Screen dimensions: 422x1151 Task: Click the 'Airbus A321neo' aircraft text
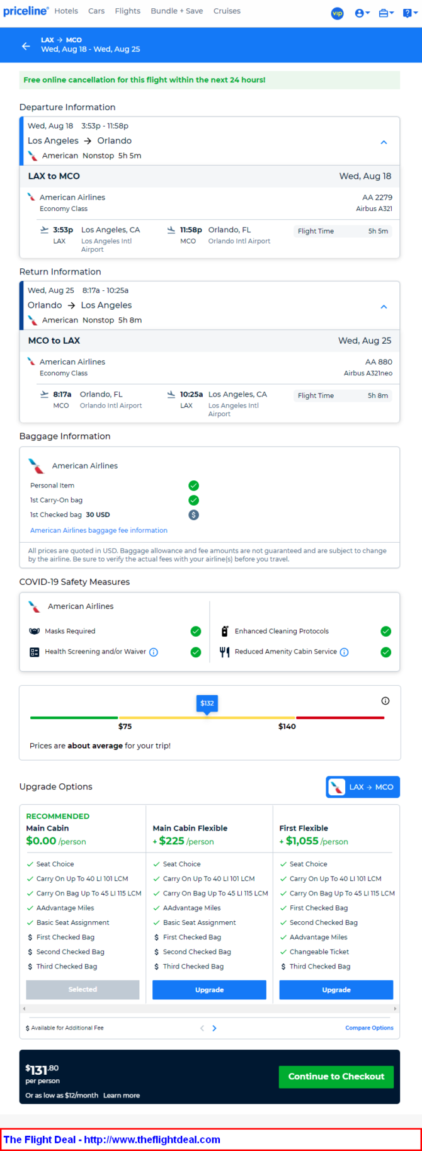(x=368, y=373)
